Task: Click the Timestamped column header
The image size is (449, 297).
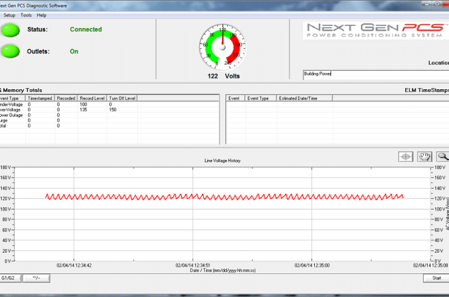Action: [x=40, y=98]
